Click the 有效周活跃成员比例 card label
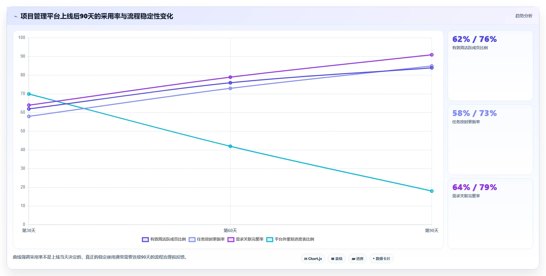 pos(470,48)
